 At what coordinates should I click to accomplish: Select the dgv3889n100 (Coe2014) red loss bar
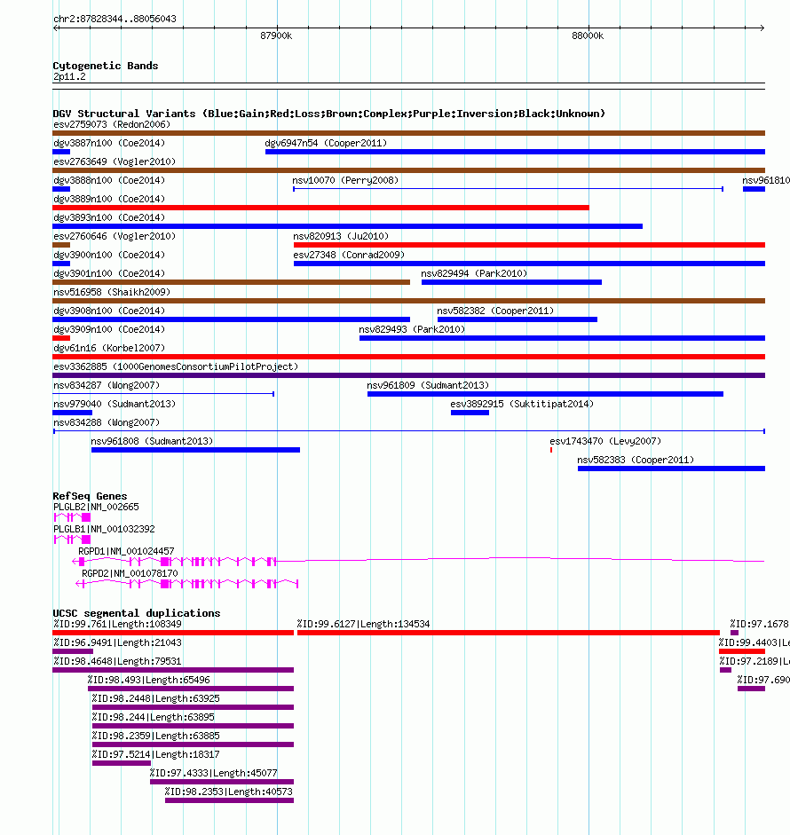pos(320,208)
